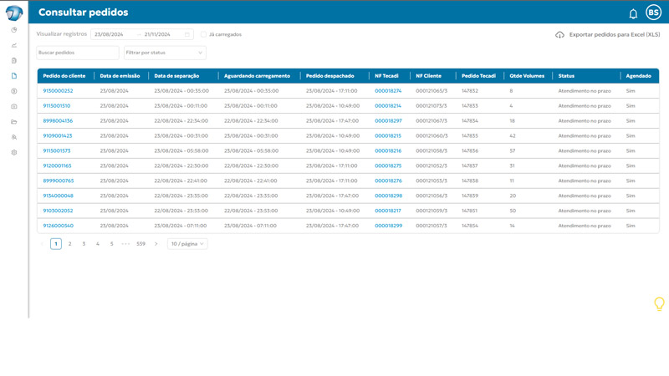Open order 9130000252 link

58,91
